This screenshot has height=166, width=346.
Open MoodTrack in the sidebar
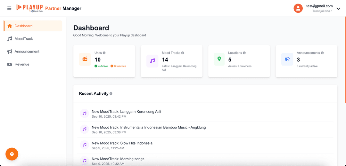tap(33, 39)
